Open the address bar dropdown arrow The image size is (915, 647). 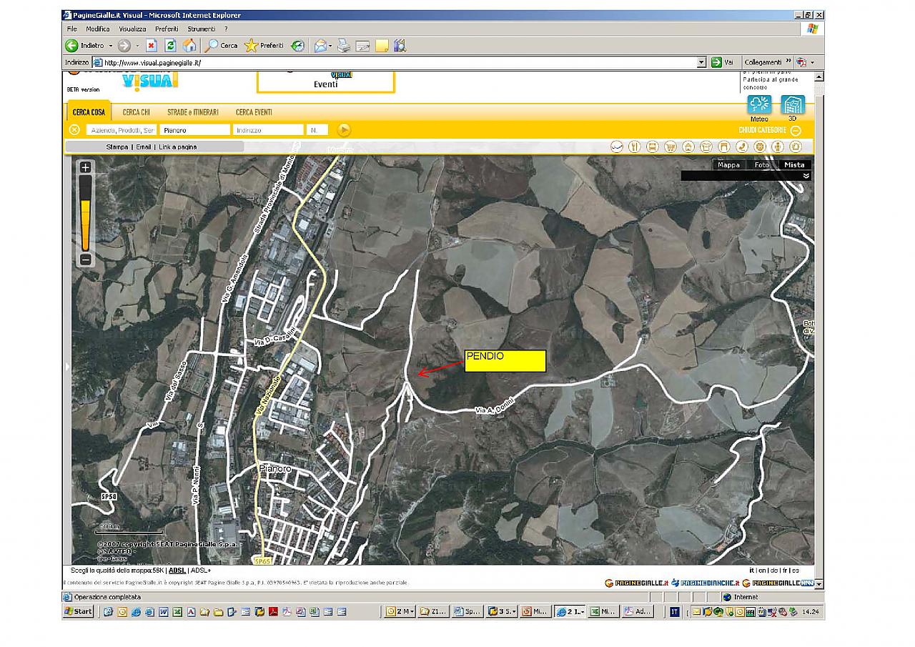[x=701, y=62]
